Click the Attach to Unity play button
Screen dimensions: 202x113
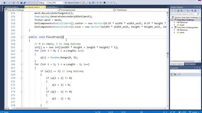(73, 3)
